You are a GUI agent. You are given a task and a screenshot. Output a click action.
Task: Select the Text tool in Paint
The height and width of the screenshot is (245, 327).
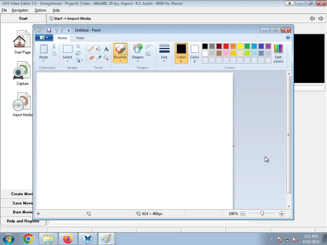coord(106,49)
